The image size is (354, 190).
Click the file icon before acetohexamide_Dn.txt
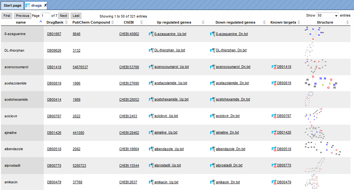[212, 99]
